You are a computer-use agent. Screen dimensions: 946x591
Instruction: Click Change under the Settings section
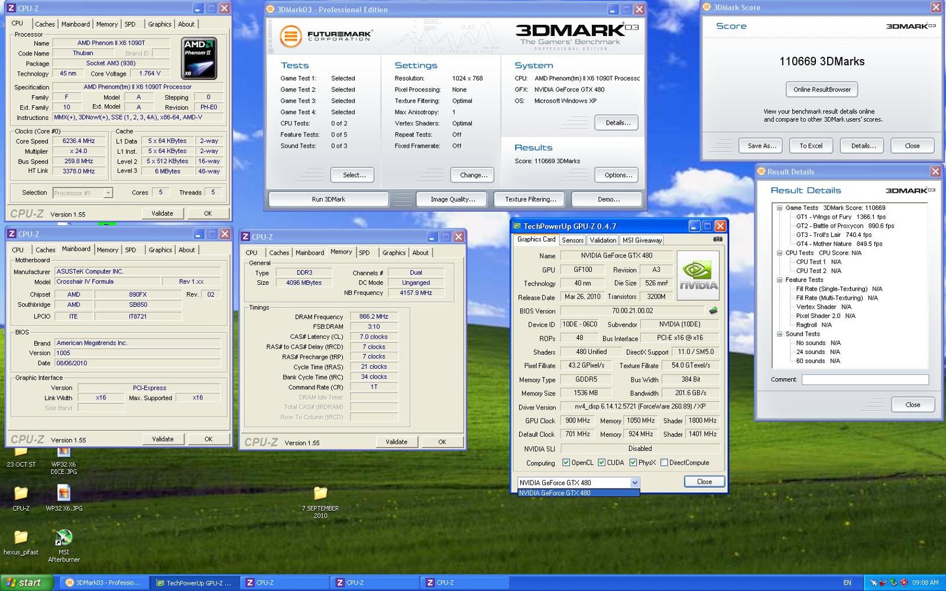[x=473, y=175]
